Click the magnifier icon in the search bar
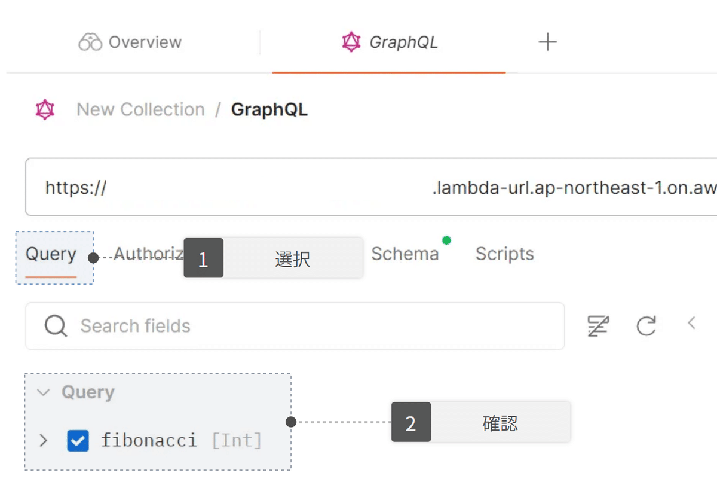Screen dimensions: 717x485 click(55, 326)
